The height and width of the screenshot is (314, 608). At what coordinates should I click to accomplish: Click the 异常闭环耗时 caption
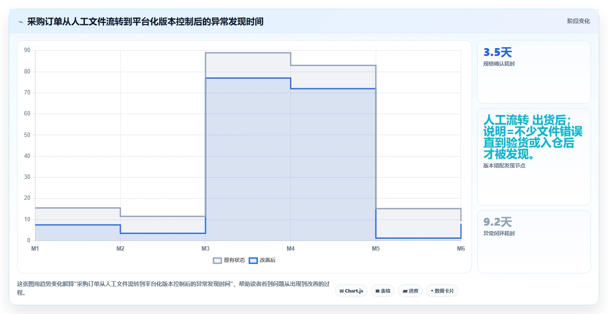pyautogui.click(x=499, y=234)
